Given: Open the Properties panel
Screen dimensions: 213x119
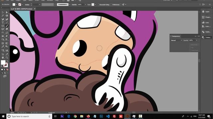Looking at the screenshot, I should [x=206, y=17].
